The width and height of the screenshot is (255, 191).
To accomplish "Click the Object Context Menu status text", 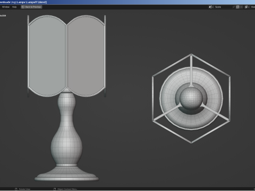I will [x=67, y=189].
